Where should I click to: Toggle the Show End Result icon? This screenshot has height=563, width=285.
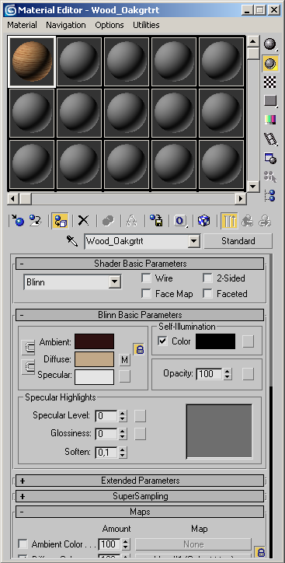[x=229, y=221]
